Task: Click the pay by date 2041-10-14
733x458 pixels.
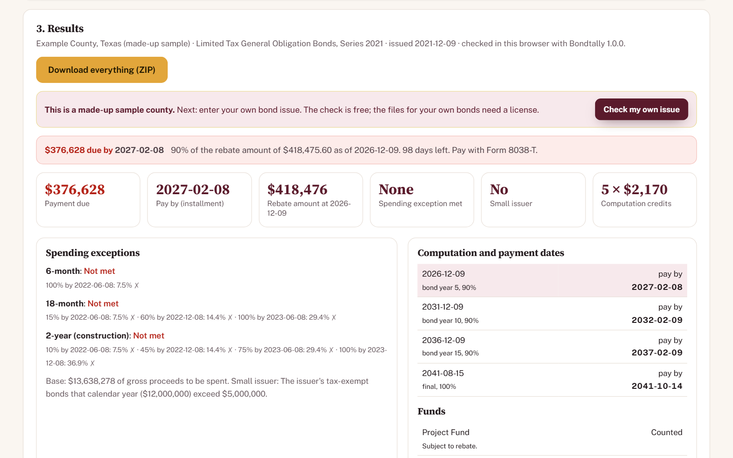Action: (x=657, y=386)
